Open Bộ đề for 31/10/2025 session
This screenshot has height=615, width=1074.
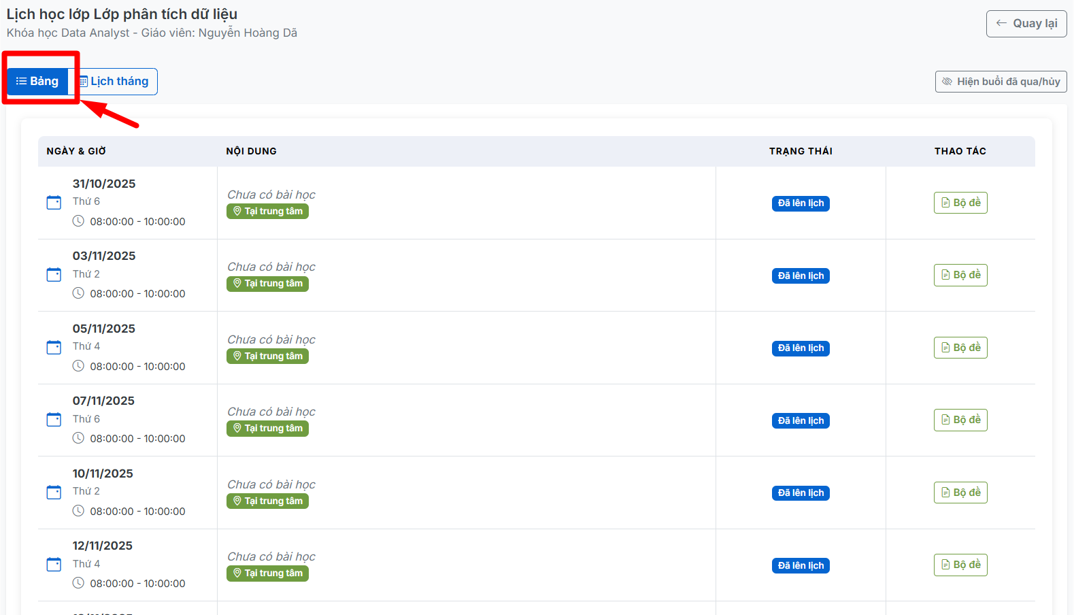(x=960, y=203)
